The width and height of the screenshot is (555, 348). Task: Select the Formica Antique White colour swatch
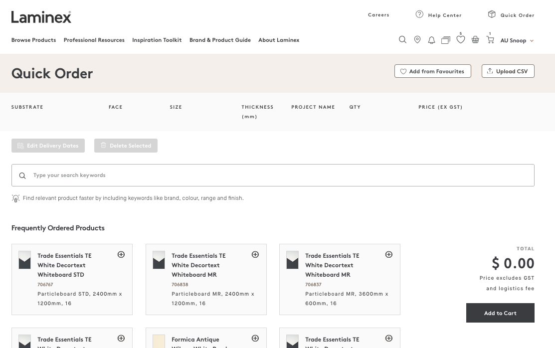pos(159,342)
